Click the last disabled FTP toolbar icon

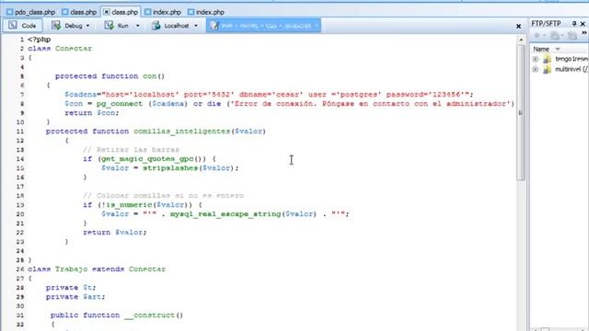(x=572, y=36)
